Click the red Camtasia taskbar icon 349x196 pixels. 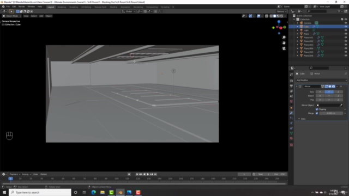[138, 192]
